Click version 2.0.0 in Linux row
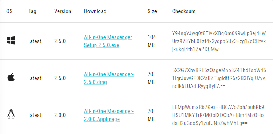The width and height of the screenshot is (273, 134). tap(60, 115)
